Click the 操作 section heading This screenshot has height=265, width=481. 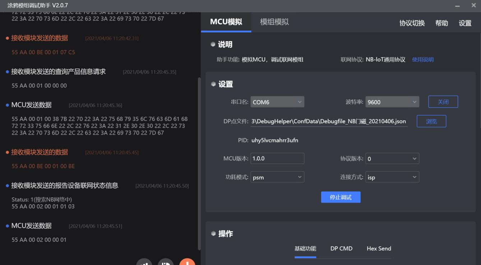[226, 234]
